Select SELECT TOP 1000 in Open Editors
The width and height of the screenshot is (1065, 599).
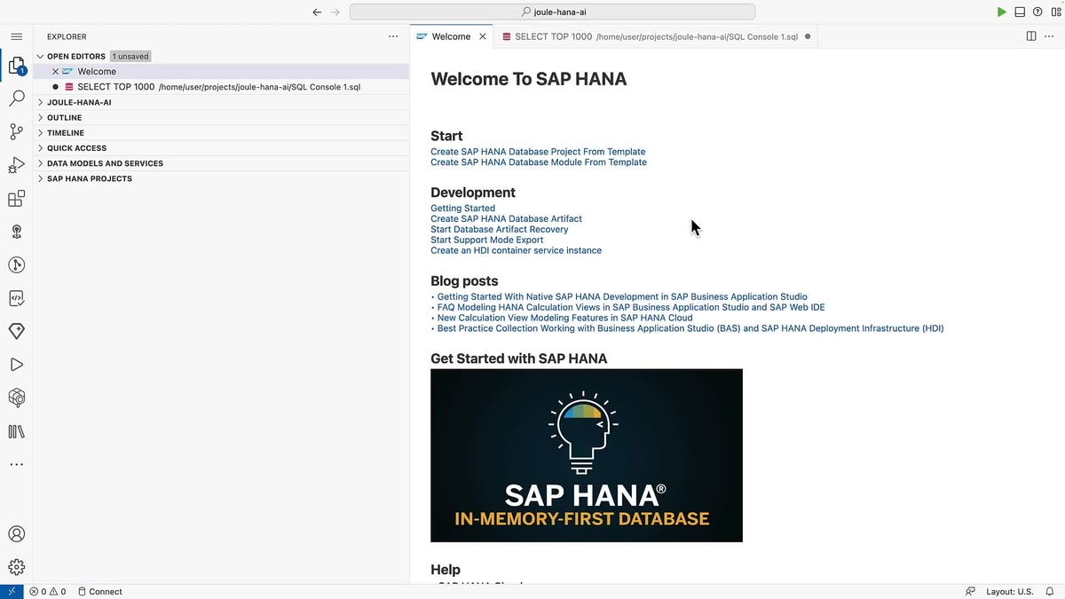pos(221,87)
